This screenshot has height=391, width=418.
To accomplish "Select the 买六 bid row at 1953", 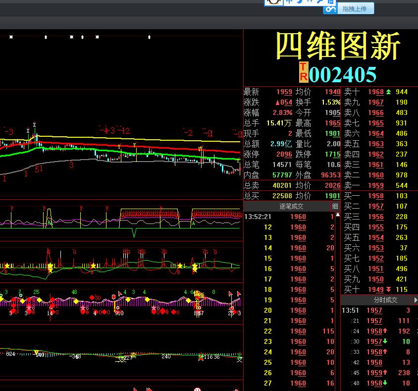I will pyautogui.click(x=375, y=248).
